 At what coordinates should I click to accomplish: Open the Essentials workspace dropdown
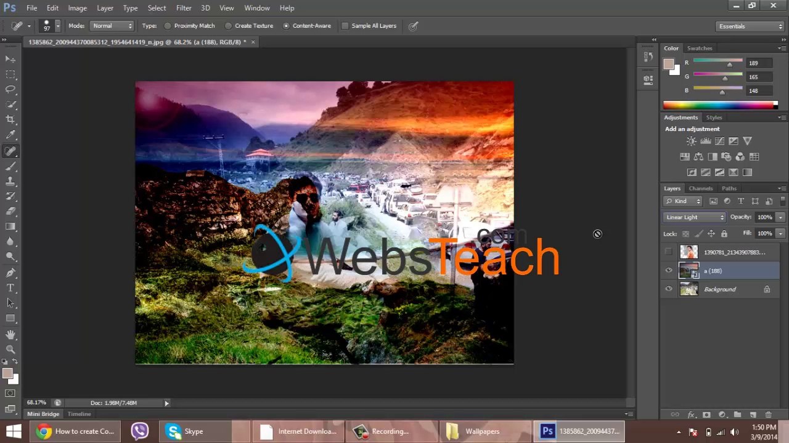click(x=750, y=26)
